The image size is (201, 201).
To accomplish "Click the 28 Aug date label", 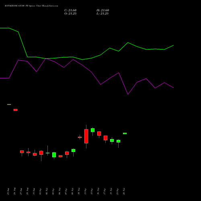I will click(x=27, y=191).
